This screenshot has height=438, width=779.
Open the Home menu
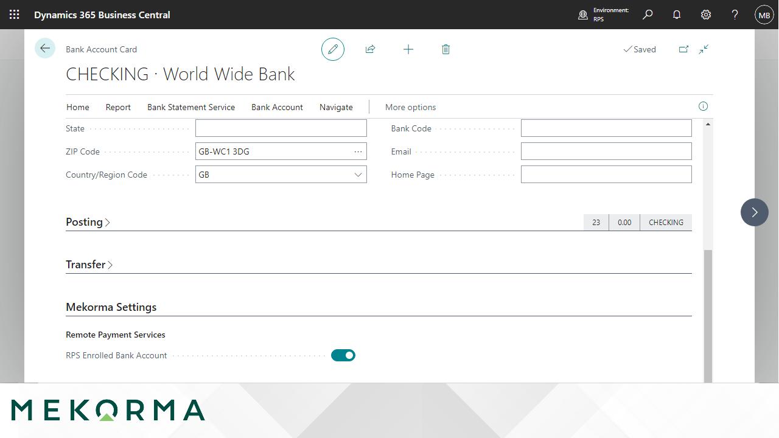[77, 107]
